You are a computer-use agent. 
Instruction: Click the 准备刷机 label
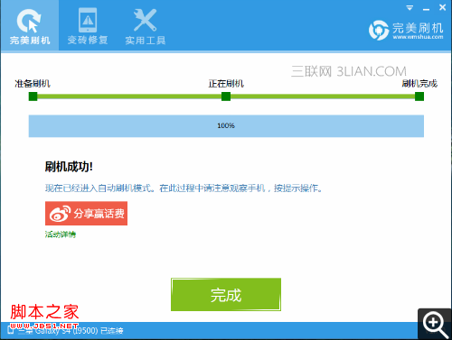pyautogui.click(x=33, y=84)
